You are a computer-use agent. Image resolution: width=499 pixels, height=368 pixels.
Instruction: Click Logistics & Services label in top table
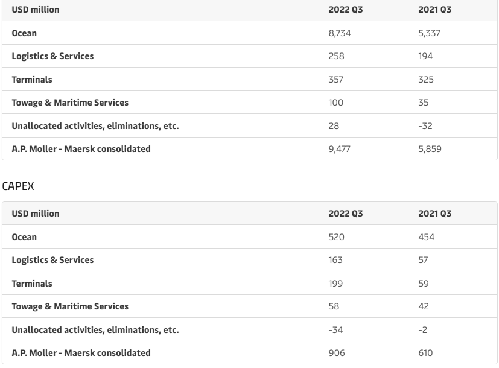pos(52,56)
